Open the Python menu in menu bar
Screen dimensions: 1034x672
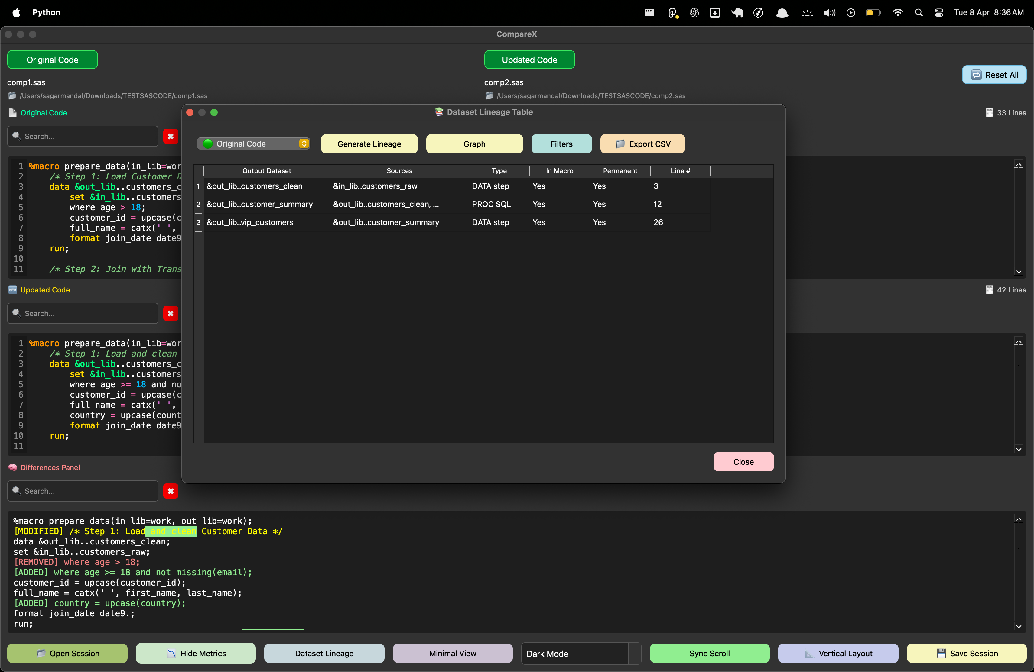click(46, 12)
